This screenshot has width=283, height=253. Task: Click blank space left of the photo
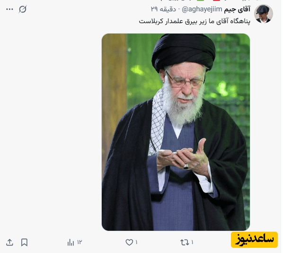click(x=51, y=131)
